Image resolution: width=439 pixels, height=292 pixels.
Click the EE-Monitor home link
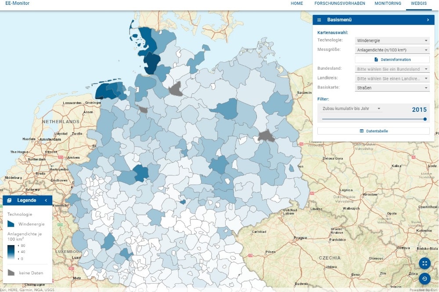16,4
